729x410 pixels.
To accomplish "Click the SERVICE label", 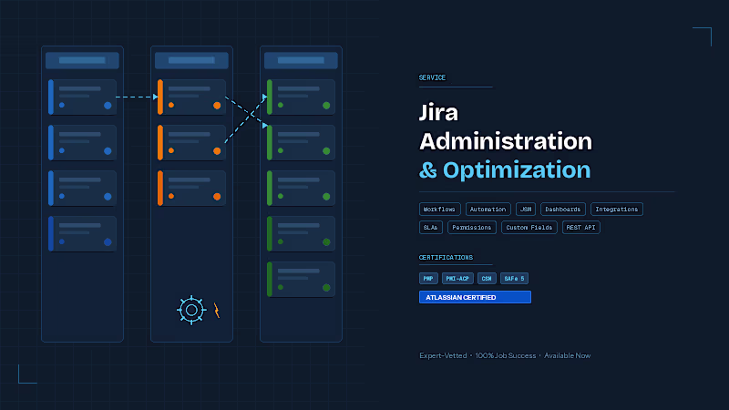I will tap(432, 77).
